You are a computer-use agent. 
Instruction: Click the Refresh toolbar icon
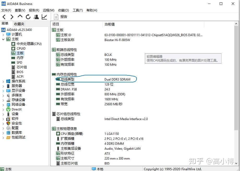pos(28,17)
